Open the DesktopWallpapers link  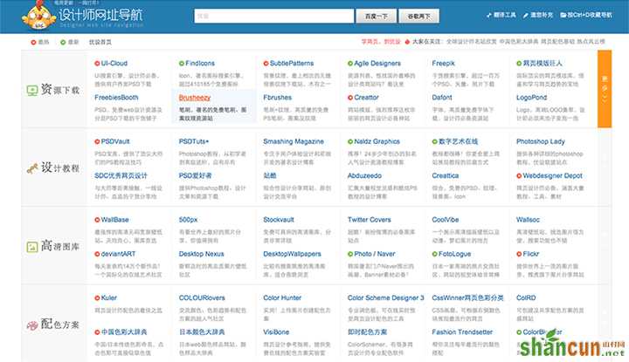pos(292,254)
